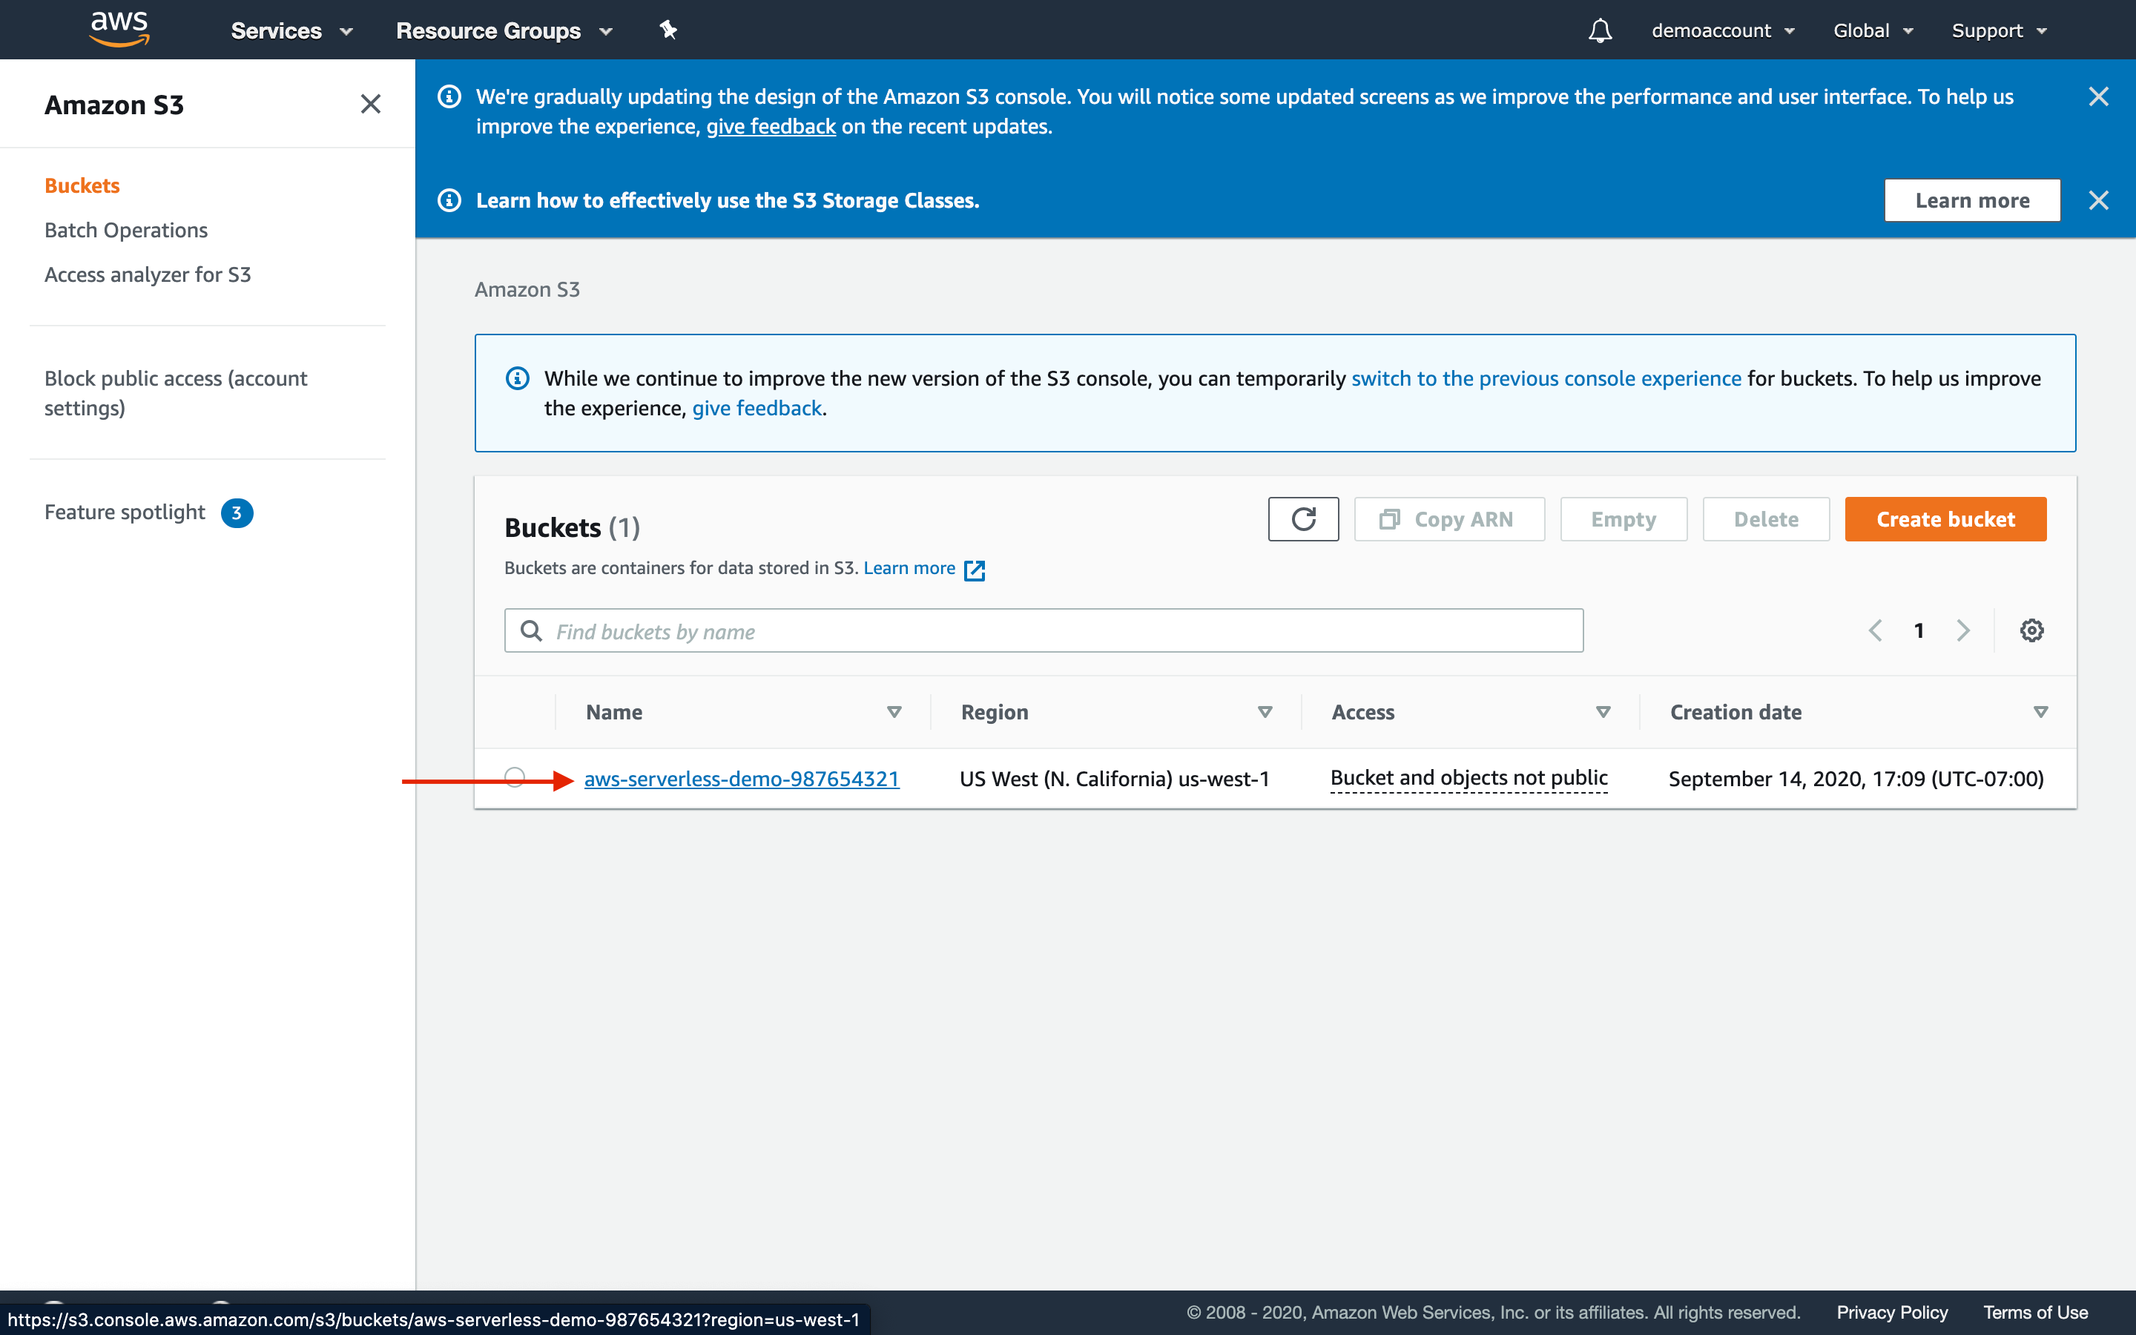Open the Privacy Policy footer link
Viewport: 2136px width, 1335px height.
pyautogui.click(x=1891, y=1312)
